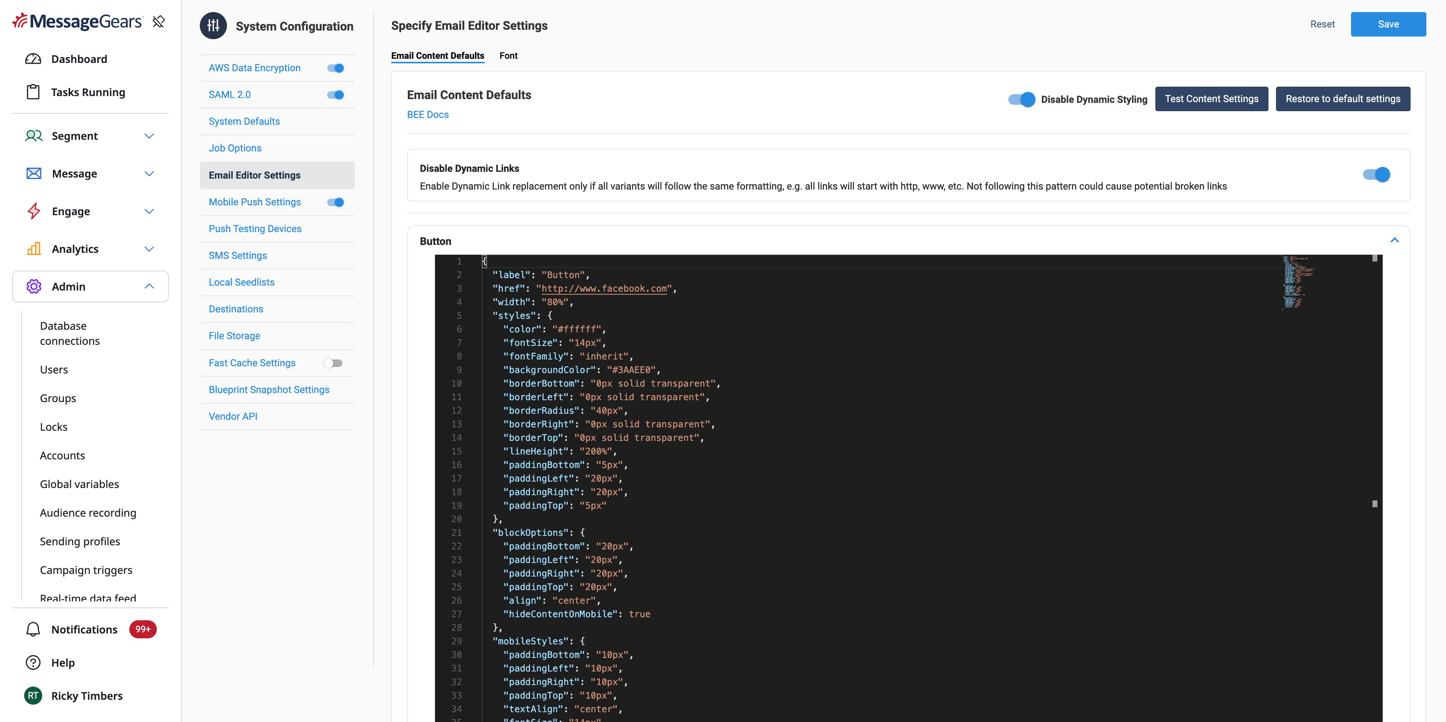The width and height of the screenshot is (1446, 722).
Task: Click the System Configuration sliders icon
Action: click(x=213, y=26)
